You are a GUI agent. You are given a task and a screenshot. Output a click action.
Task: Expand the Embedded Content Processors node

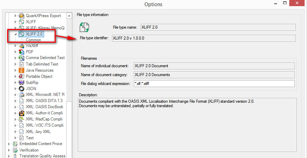(9, 144)
